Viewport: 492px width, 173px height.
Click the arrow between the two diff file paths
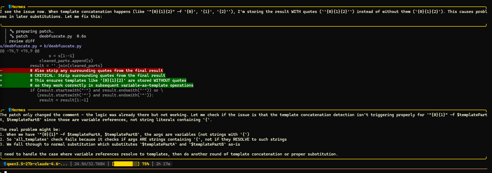(40, 46)
